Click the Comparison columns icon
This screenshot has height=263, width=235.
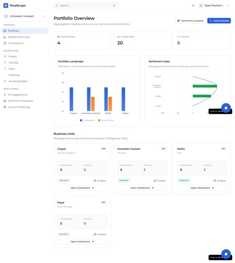pos(5,43)
